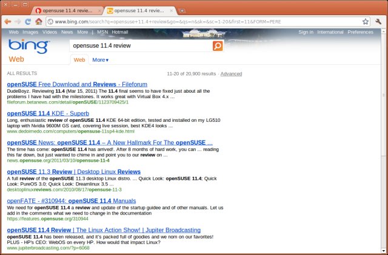
Task: Click the scrollbar down arrow
Action: click(x=384, y=250)
